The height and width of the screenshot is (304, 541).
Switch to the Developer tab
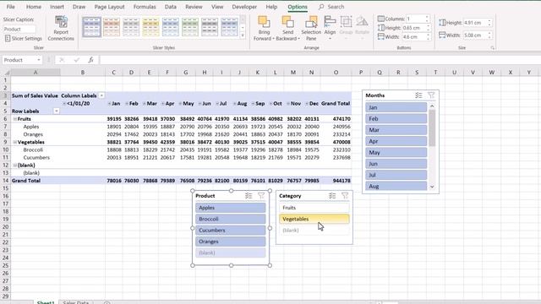(244, 7)
